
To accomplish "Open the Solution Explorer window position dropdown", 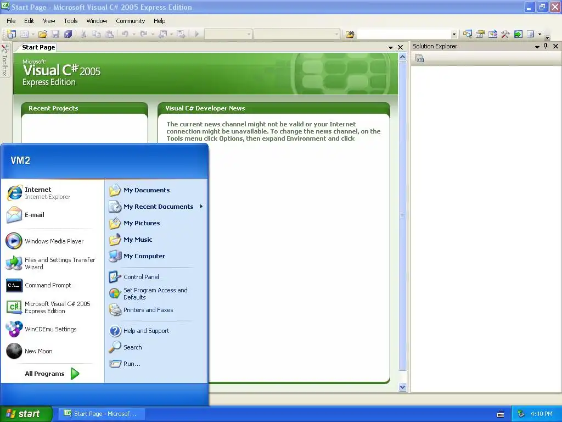I will (x=537, y=47).
